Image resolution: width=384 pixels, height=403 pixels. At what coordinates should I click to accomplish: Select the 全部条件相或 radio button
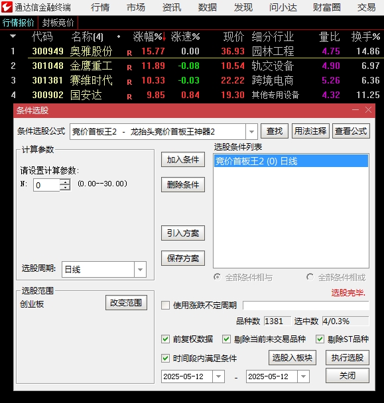[310, 277]
